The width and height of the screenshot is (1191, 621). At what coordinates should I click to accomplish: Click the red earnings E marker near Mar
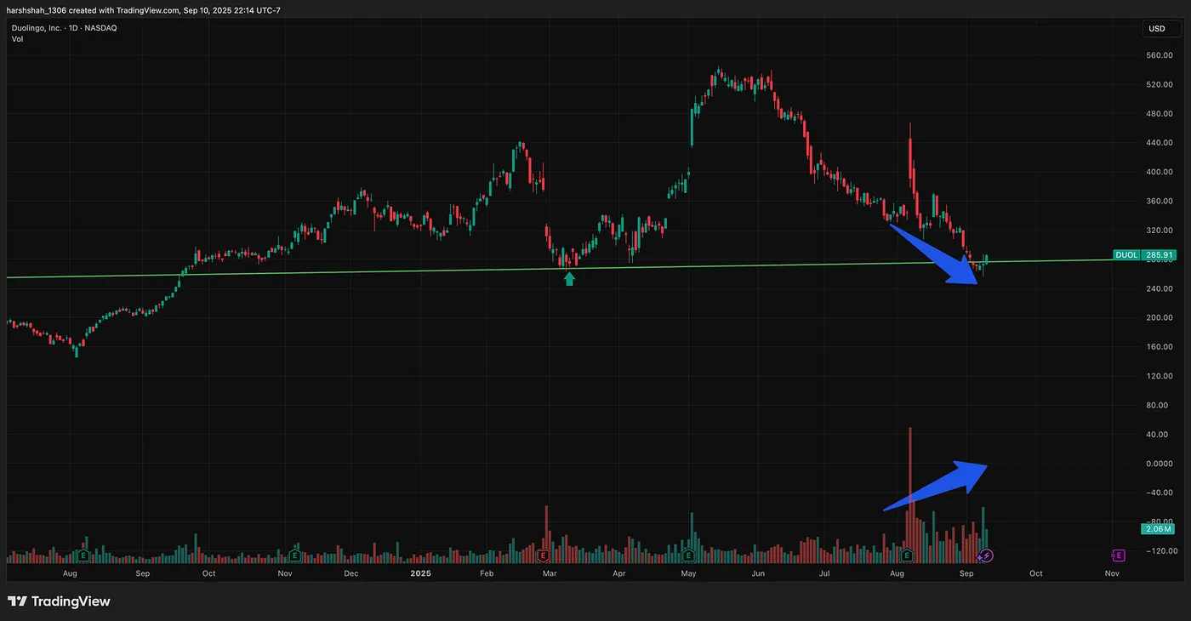[x=543, y=555]
